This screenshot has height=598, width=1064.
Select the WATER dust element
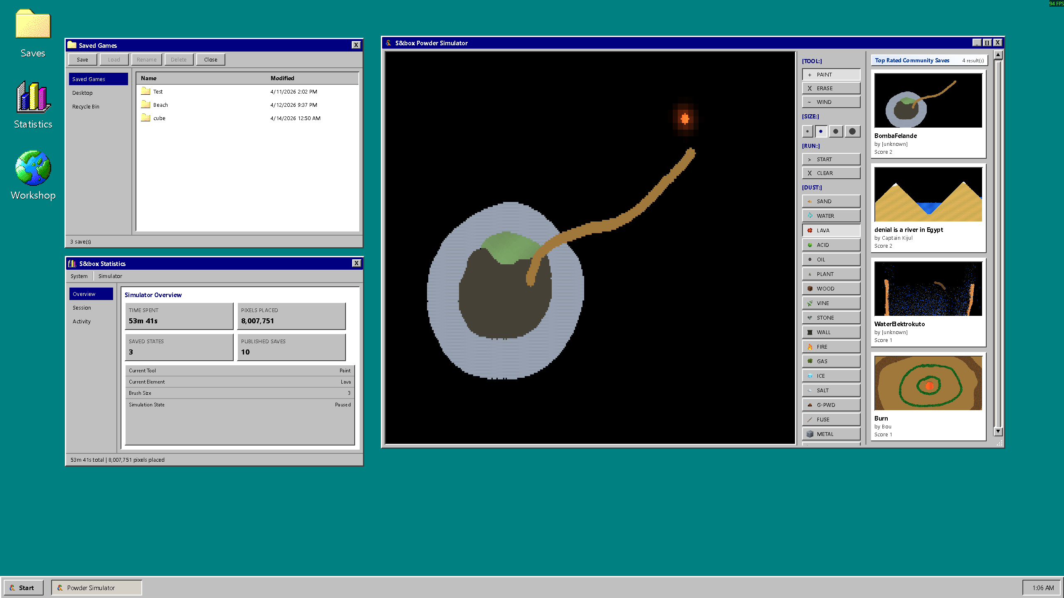[x=831, y=216]
